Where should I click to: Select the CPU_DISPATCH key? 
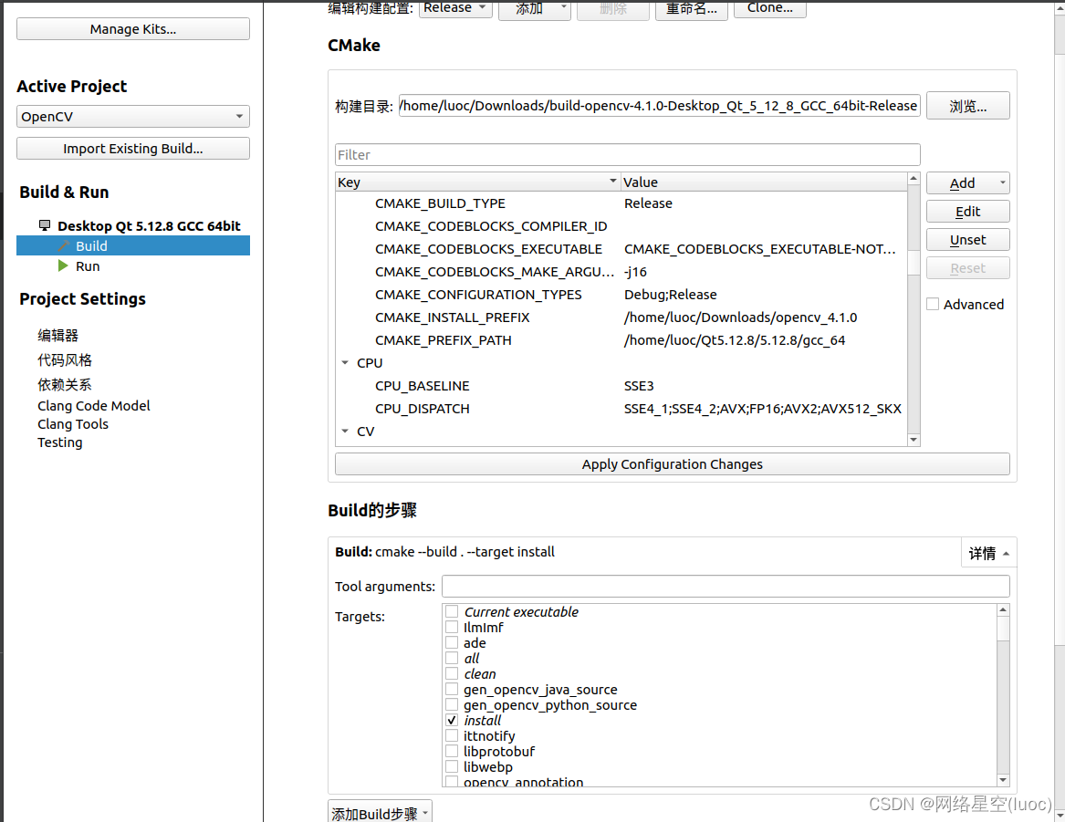pos(422,409)
